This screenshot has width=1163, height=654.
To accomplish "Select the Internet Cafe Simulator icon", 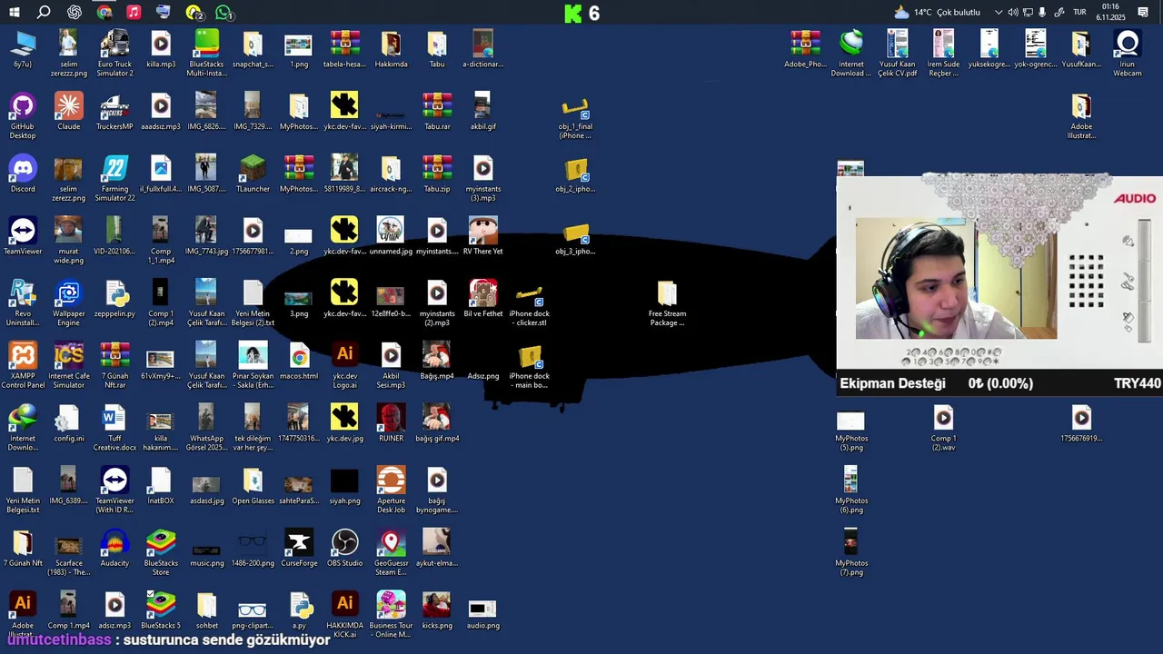I will click(68, 366).
